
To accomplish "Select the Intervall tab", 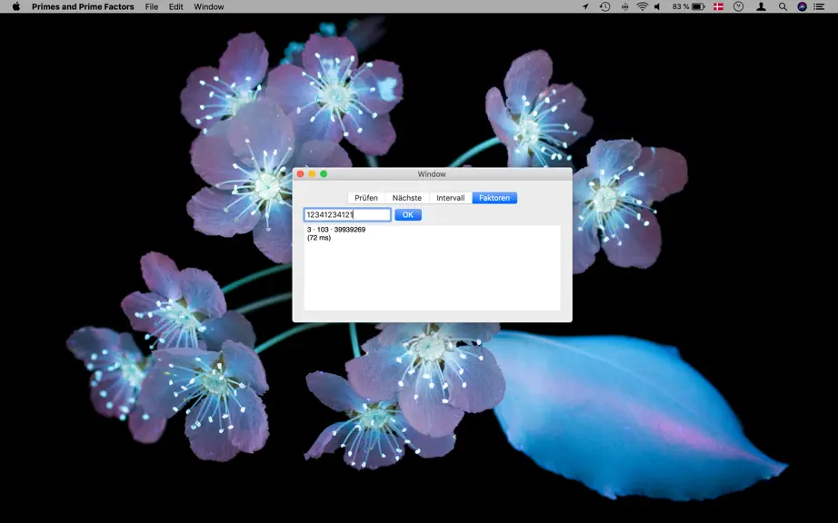I will pos(451,198).
